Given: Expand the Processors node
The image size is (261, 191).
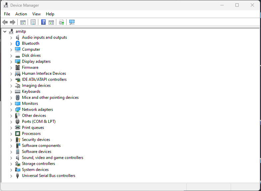Looking at the screenshot, I should coord(11,134).
